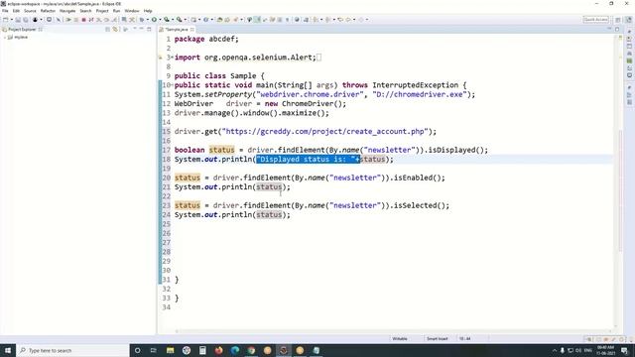
Task: Open the Window menu
Action: click(x=132, y=11)
